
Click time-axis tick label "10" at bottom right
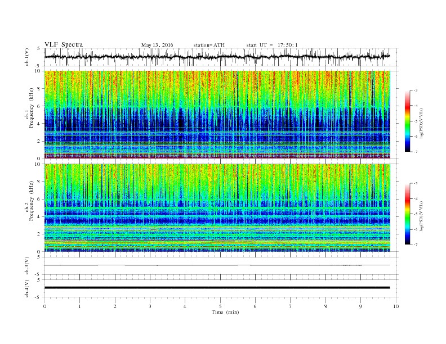[396, 306]
